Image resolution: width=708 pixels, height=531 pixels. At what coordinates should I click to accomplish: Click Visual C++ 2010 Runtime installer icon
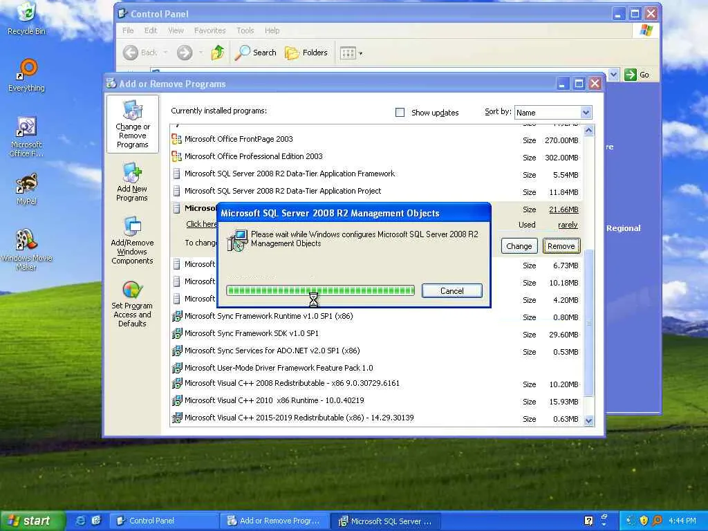(177, 400)
